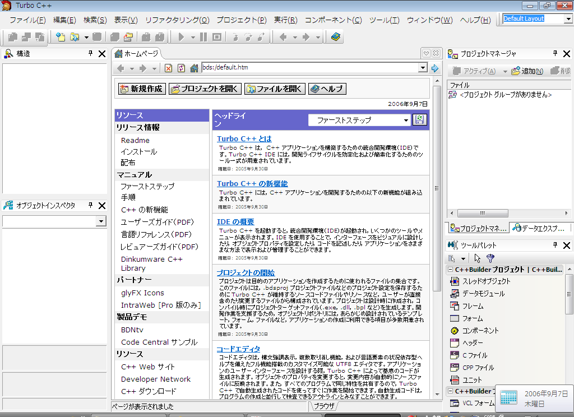Click browser Back arrow in Welcome page
The width and height of the screenshot is (574, 417).
tap(121, 68)
